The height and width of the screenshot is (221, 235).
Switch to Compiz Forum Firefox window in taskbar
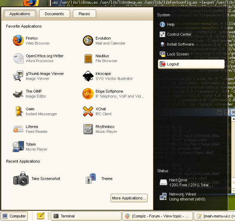(157, 216)
